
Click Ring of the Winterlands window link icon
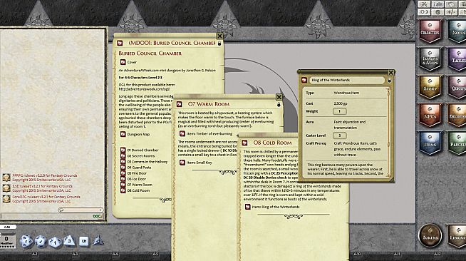point(304,80)
